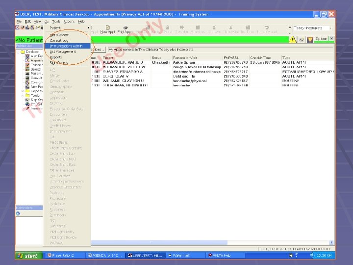Click the return arrow icon beside warning triangle

click(x=302, y=40)
